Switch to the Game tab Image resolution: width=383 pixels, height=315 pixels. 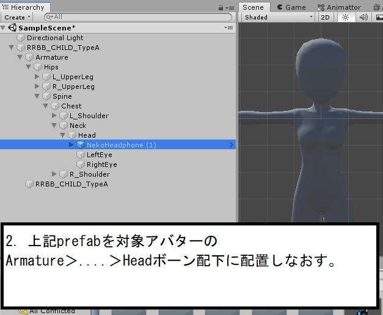291,7
